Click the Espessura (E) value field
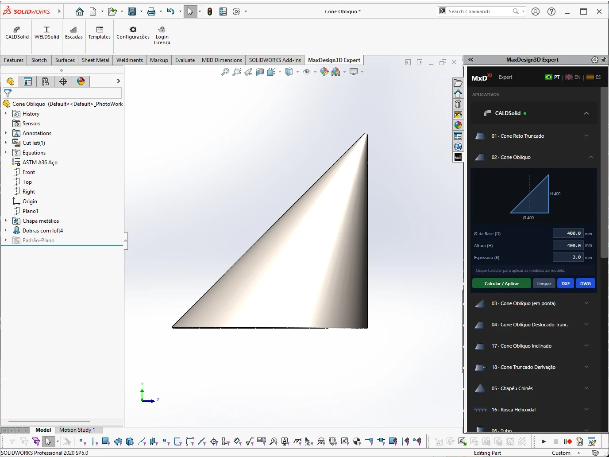609x457 pixels. coord(568,257)
